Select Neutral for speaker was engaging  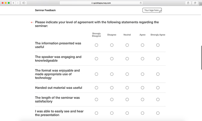[127, 59]
